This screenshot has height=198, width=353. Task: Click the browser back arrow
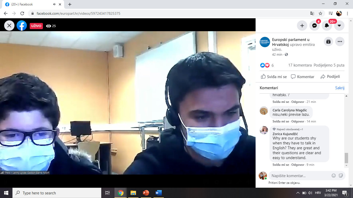(6, 13)
